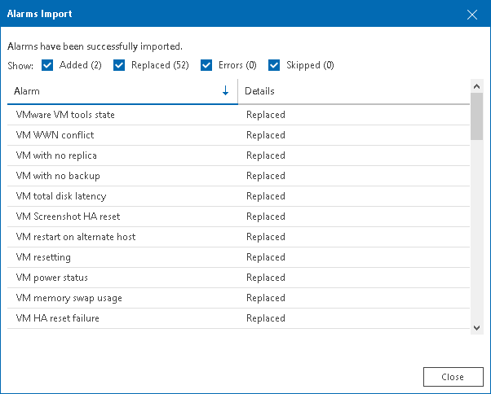Click the scrollbar down arrow
The width and height of the screenshot is (491, 394).
[x=476, y=328]
